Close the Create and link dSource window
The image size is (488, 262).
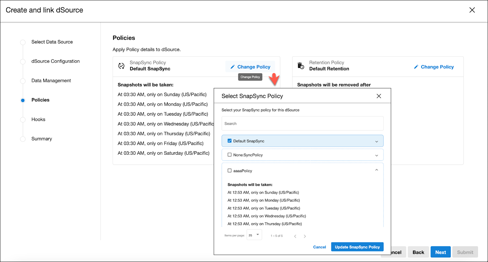[x=472, y=10]
